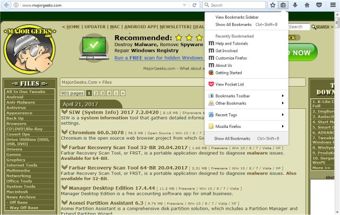Click the UPDATER navigation link
Image resolution: width=340 pixels, height=215 pixels.
click(95, 27)
